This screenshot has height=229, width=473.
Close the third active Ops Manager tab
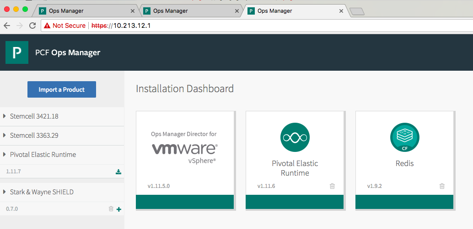coord(341,11)
